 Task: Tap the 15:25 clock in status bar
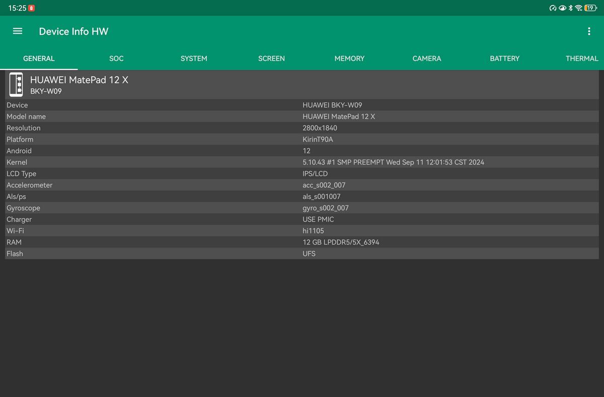coord(17,8)
